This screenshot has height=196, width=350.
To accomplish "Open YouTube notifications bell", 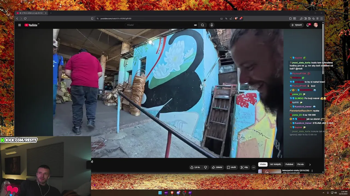I will coord(308,25).
